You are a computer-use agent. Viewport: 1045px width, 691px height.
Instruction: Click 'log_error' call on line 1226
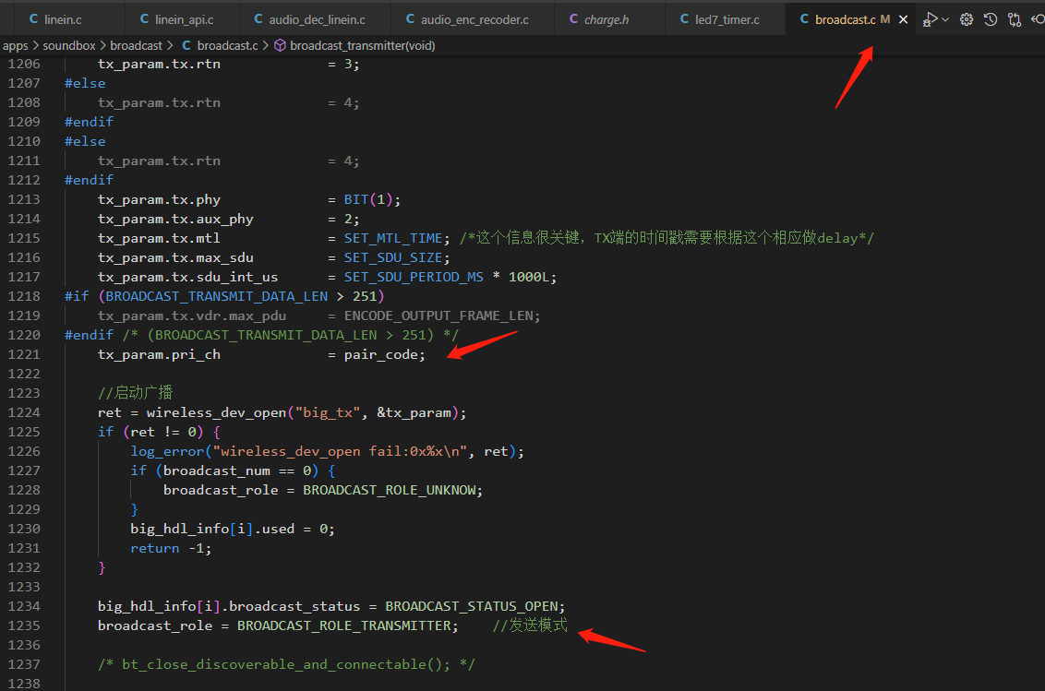coord(167,452)
